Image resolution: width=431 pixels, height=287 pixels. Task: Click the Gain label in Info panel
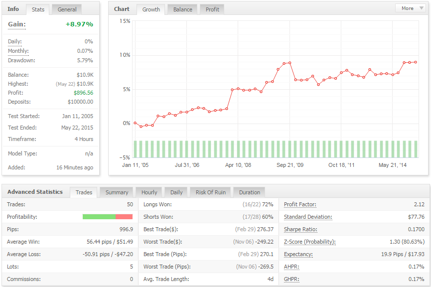[x=17, y=24]
